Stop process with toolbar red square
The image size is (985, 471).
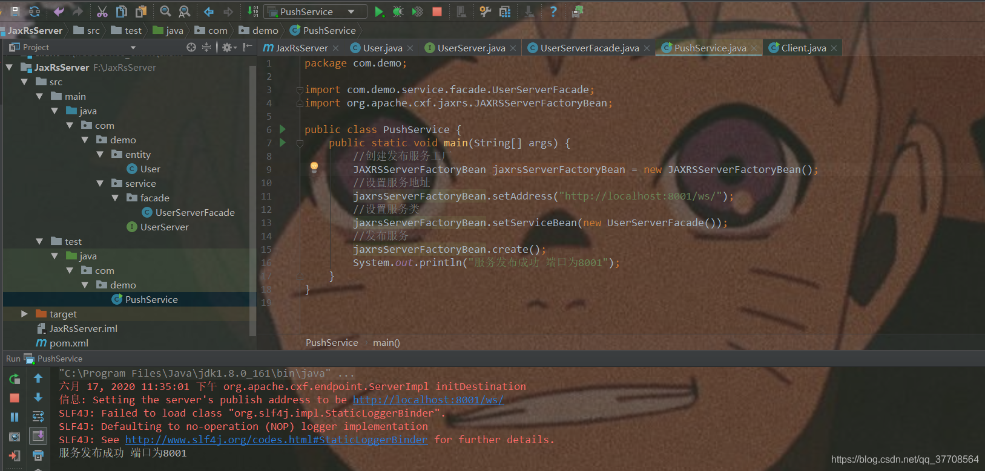[x=437, y=11]
